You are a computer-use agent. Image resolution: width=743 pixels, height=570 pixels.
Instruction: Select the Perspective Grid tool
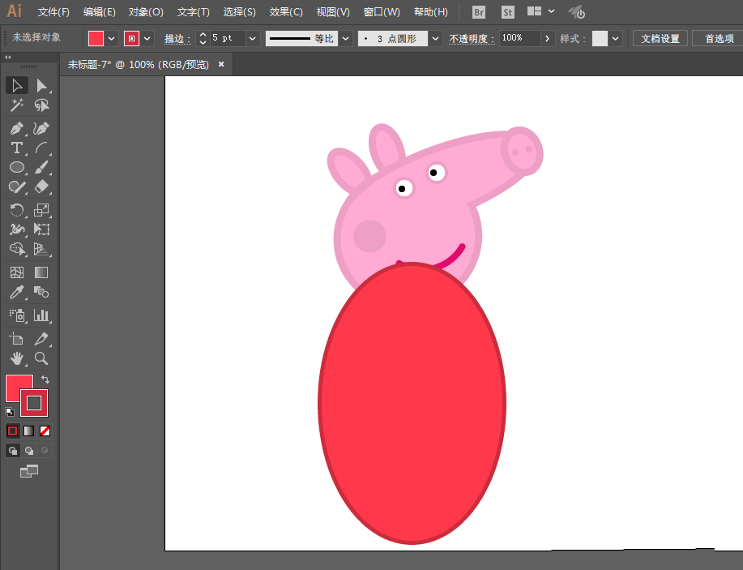pos(41,248)
